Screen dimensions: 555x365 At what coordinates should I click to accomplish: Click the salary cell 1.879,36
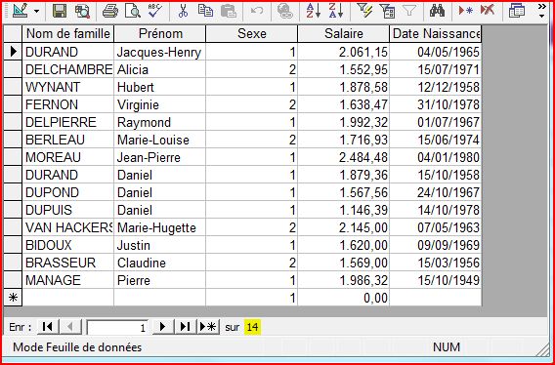point(344,175)
